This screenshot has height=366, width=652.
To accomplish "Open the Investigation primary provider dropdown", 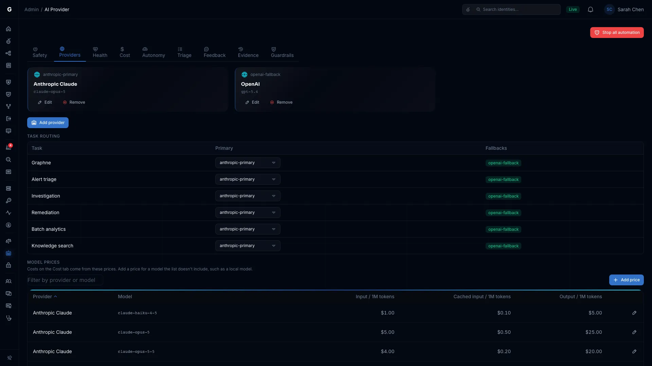I will (x=248, y=196).
